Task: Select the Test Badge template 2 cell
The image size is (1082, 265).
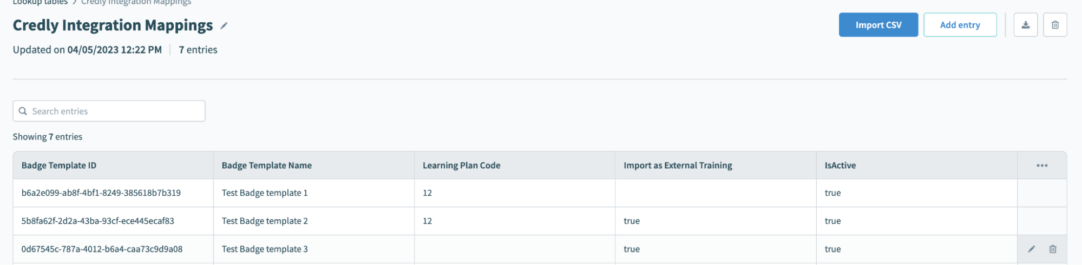Action: pyautogui.click(x=265, y=221)
